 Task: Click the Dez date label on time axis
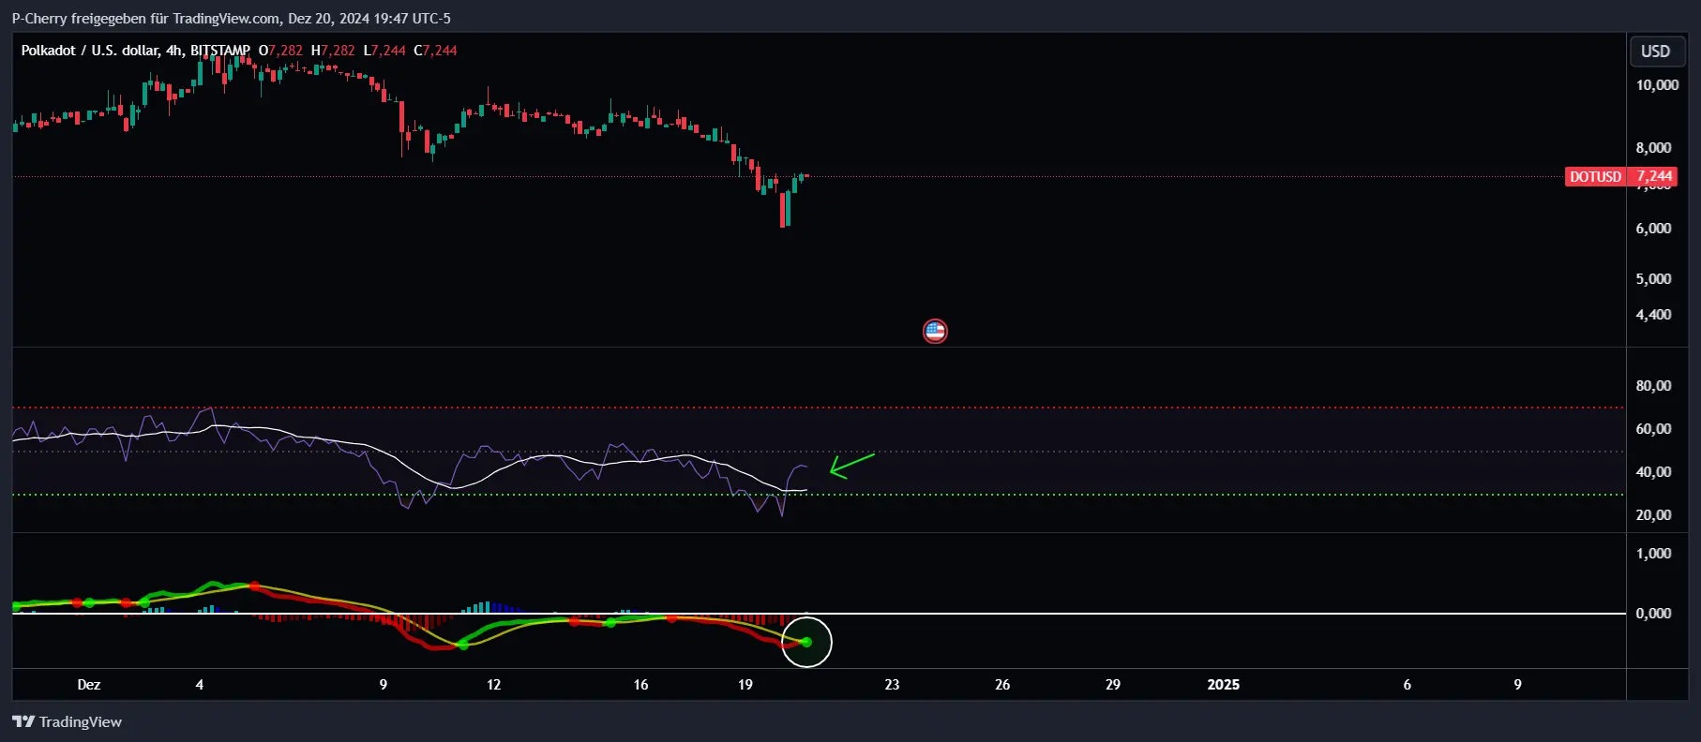coord(89,685)
